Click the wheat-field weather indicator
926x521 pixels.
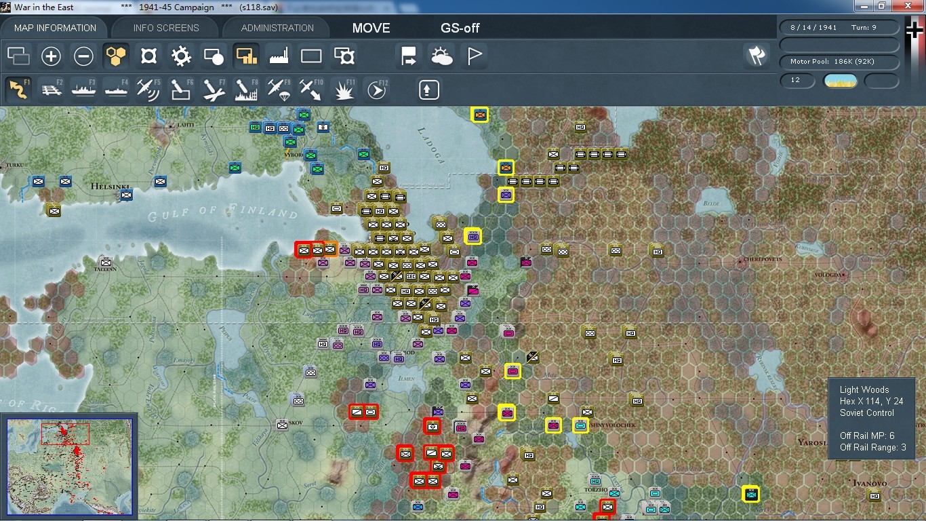pos(840,81)
